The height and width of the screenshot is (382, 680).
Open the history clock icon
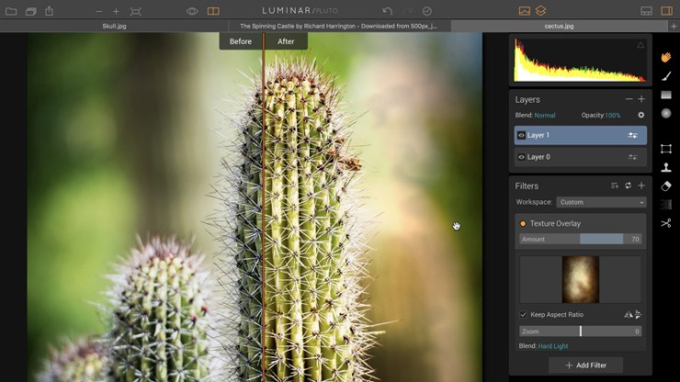(x=426, y=11)
